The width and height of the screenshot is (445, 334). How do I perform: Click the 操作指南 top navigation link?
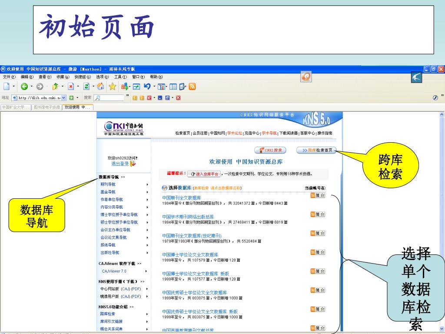pos(325,133)
